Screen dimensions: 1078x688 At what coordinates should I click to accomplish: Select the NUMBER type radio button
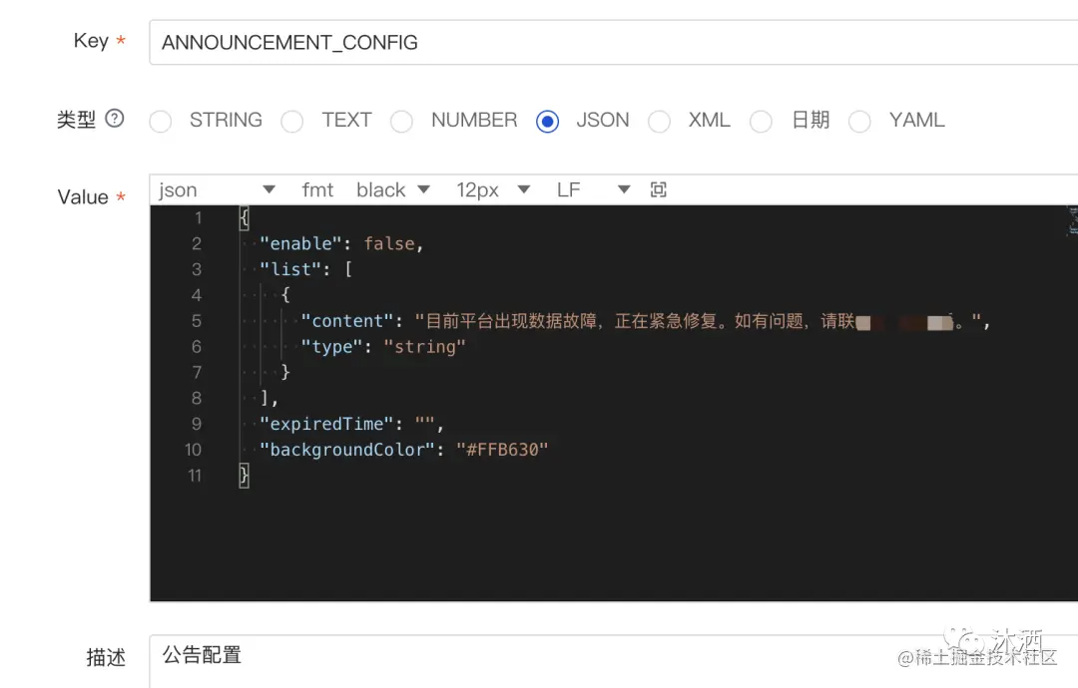click(401, 122)
